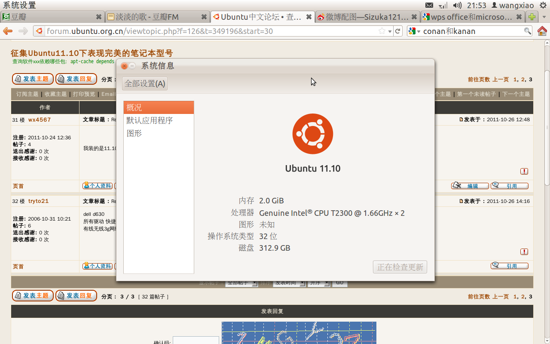Click top 发表回复 button in forum
The height and width of the screenshot is (344, 550).
pos(76,79)
